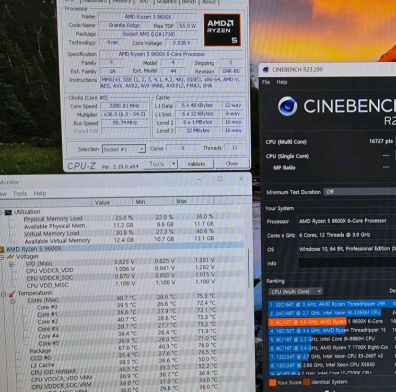Image resolution: width=396 pixels, height=392 pixels.
Task: Click the Voltages lightning icon in HWMonitor
Action: click(x=10, y=257)
